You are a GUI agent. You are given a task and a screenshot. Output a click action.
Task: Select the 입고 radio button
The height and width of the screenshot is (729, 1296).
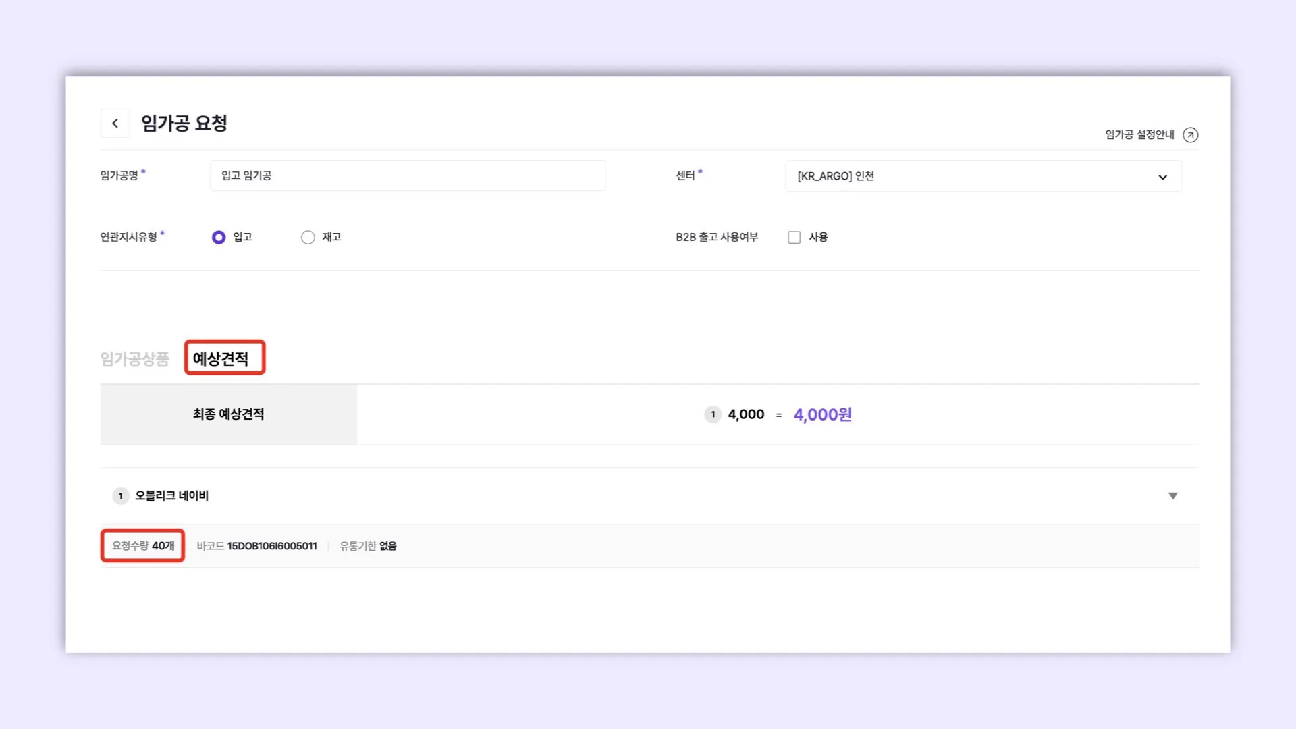[219, 238]
